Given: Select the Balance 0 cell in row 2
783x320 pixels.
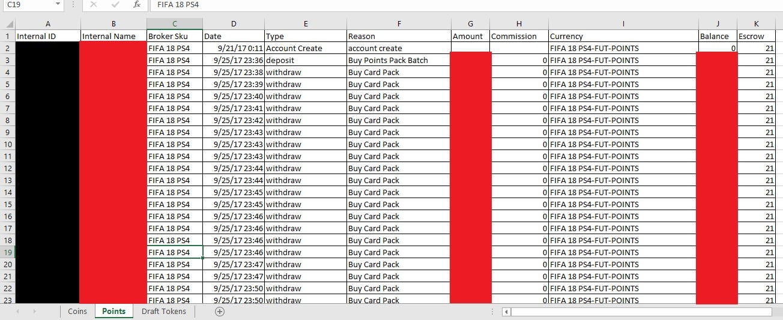Looking at the screenshot, I should coord(718,48).
